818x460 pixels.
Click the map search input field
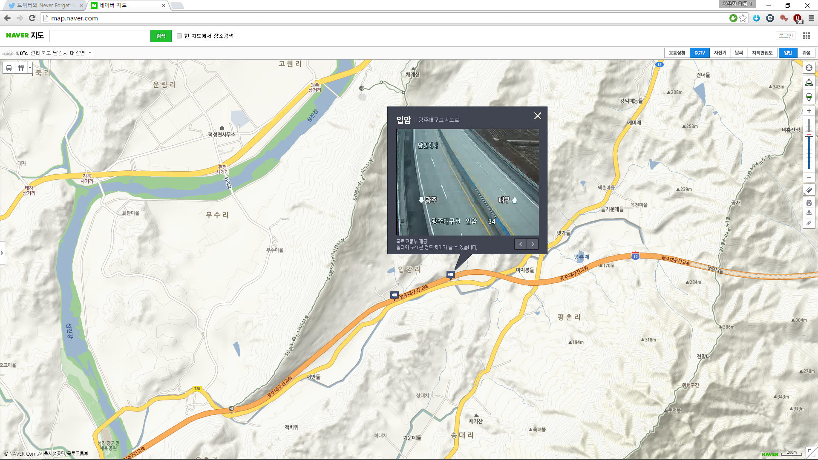(100, 36)
